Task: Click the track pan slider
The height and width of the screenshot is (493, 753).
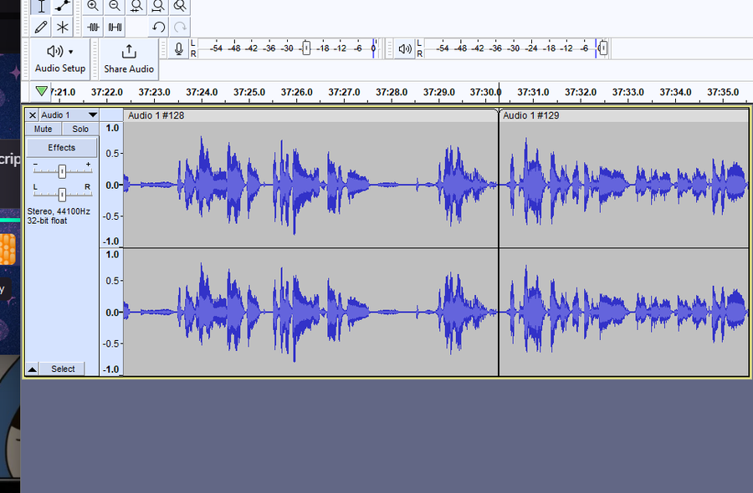Action: click(62, 194)
